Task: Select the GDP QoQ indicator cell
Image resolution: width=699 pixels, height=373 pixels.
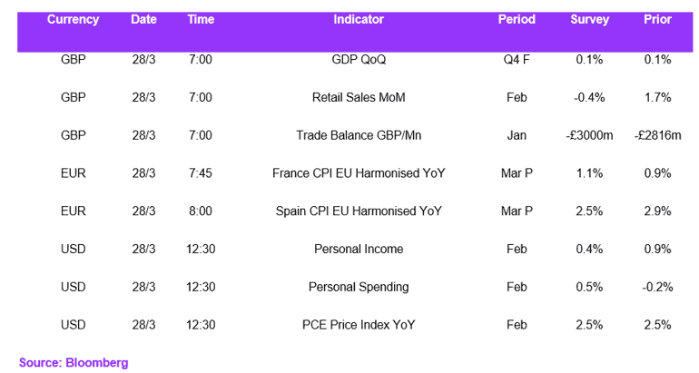Action: tap(359, 60)
